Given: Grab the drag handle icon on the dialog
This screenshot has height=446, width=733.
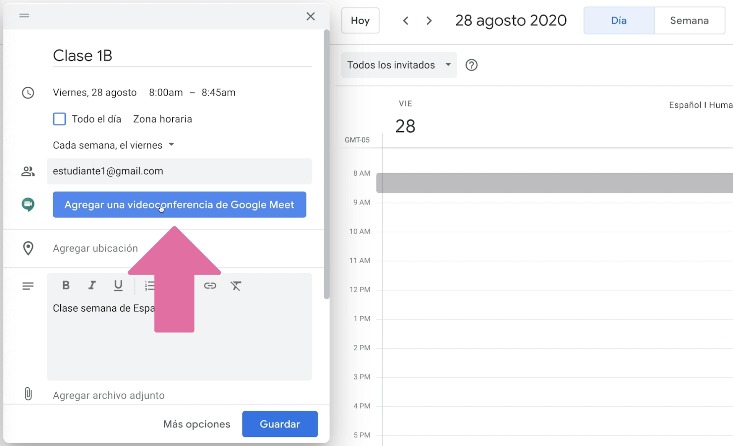Looking at the screenshot, I should [x=24, y=16].
